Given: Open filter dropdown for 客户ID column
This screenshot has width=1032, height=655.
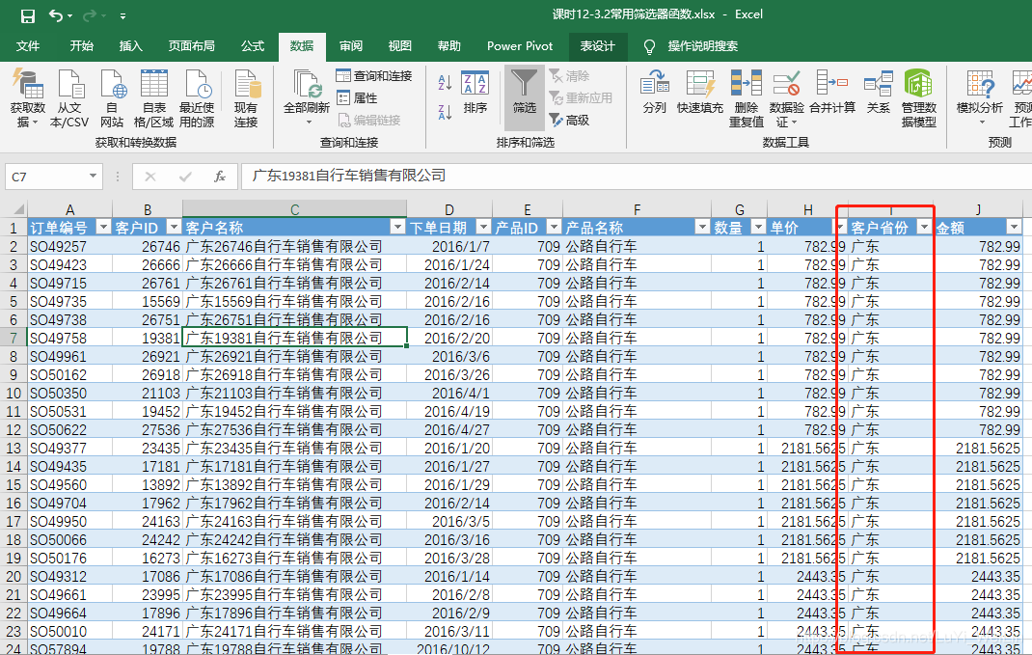Looking at the screenshot, I should 174,227.
